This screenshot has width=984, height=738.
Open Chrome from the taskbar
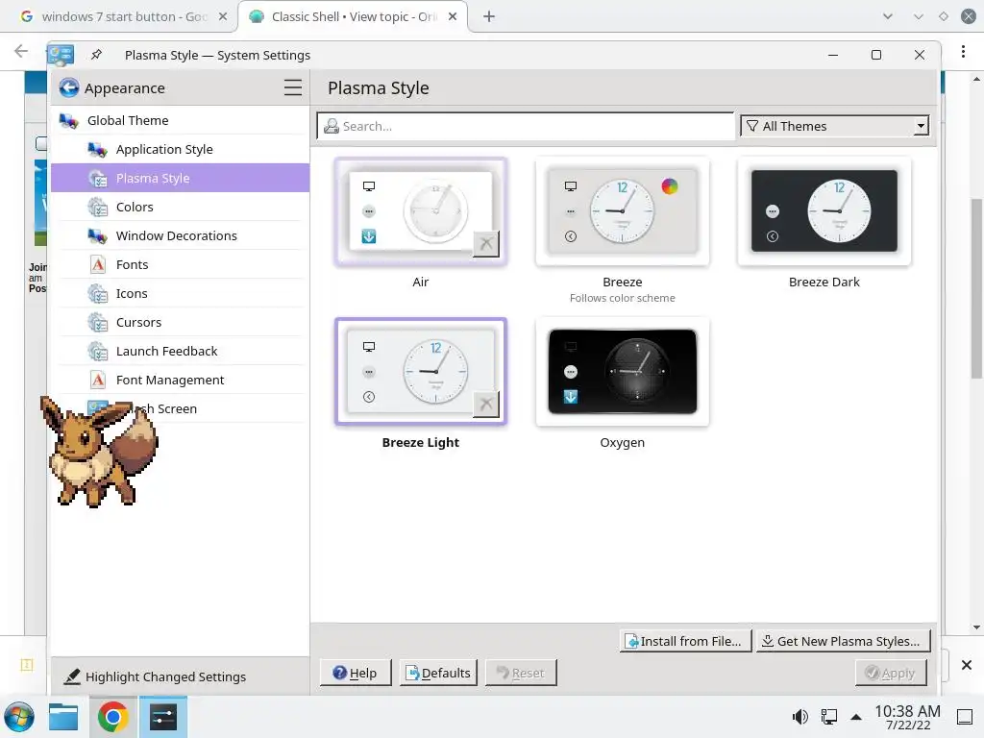(113, 717)
